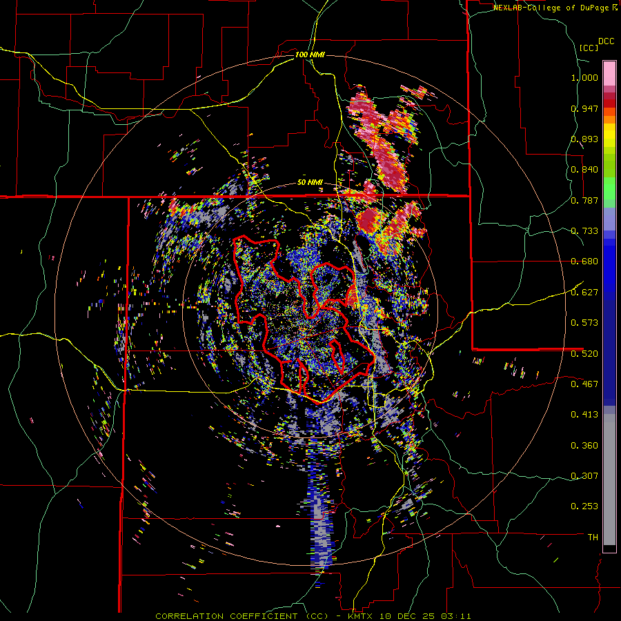
Task: Select the 0.893 legend value
Action: pos(584,139)
